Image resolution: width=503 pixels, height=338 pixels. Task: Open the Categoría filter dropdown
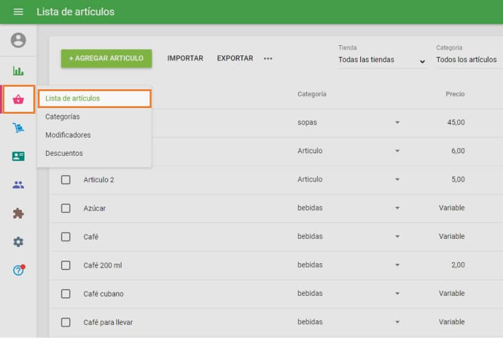click(x=468, y=60)
